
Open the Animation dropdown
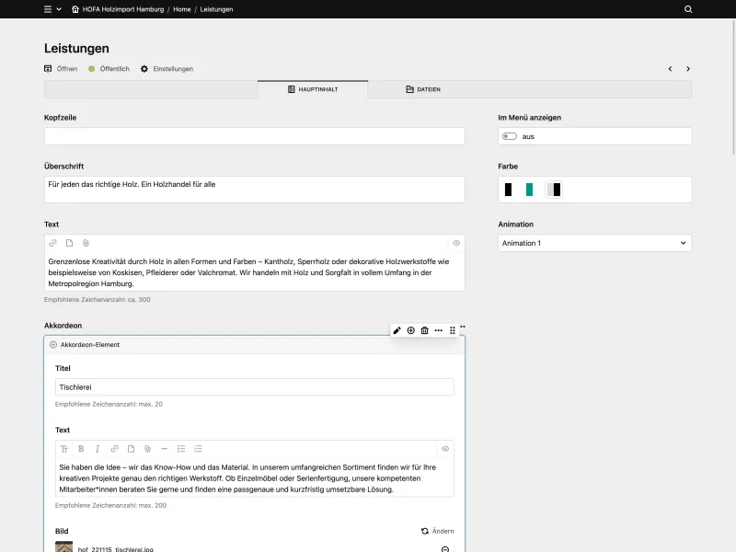coord(593,243)
